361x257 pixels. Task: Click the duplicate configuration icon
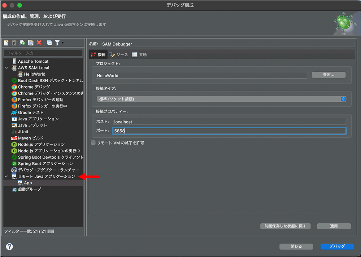(x=31, y=43)
